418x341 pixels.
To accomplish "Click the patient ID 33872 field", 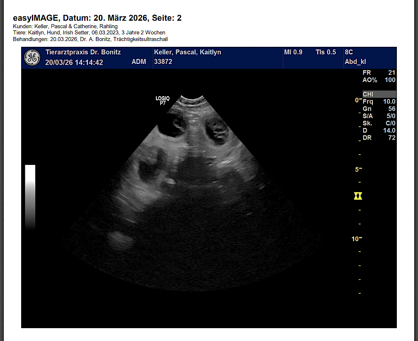I will click(x=163, y=62).
